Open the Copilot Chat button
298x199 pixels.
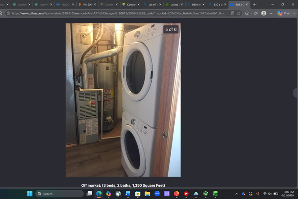(x=284, y=13)
